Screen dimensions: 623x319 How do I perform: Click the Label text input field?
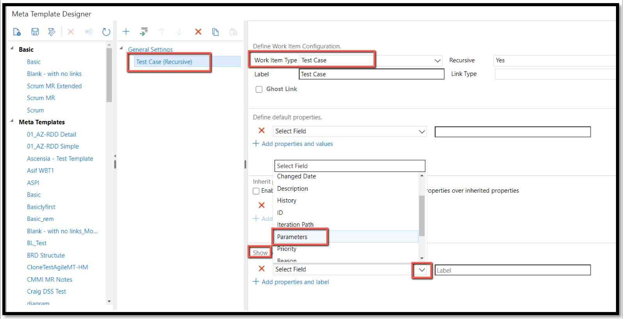512,270
